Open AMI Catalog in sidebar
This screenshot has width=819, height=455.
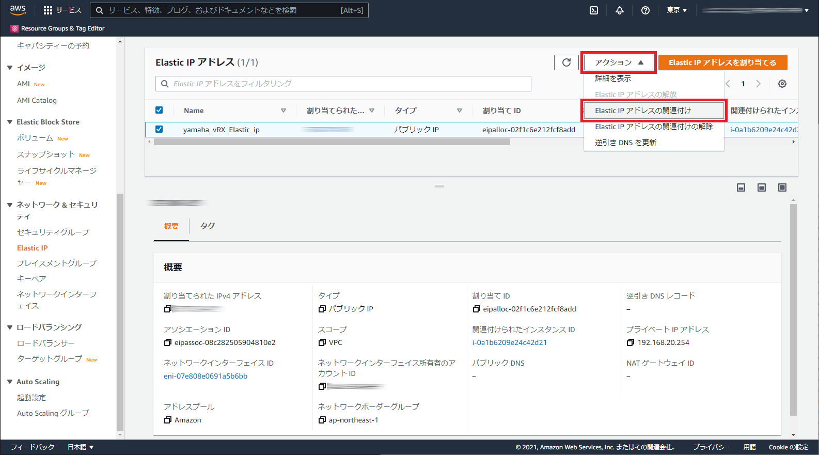pyautogui.click(x=37, y=100)
